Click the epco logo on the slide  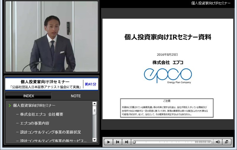[168, 76]
